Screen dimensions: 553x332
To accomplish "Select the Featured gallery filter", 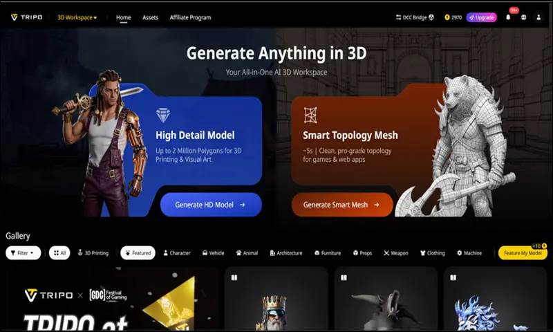I will [138, 253].
